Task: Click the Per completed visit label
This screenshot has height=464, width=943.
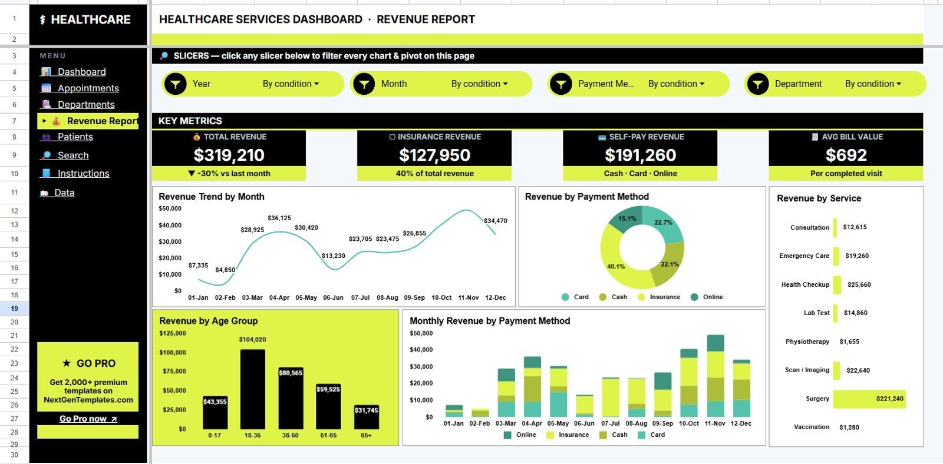Action: 846,174
